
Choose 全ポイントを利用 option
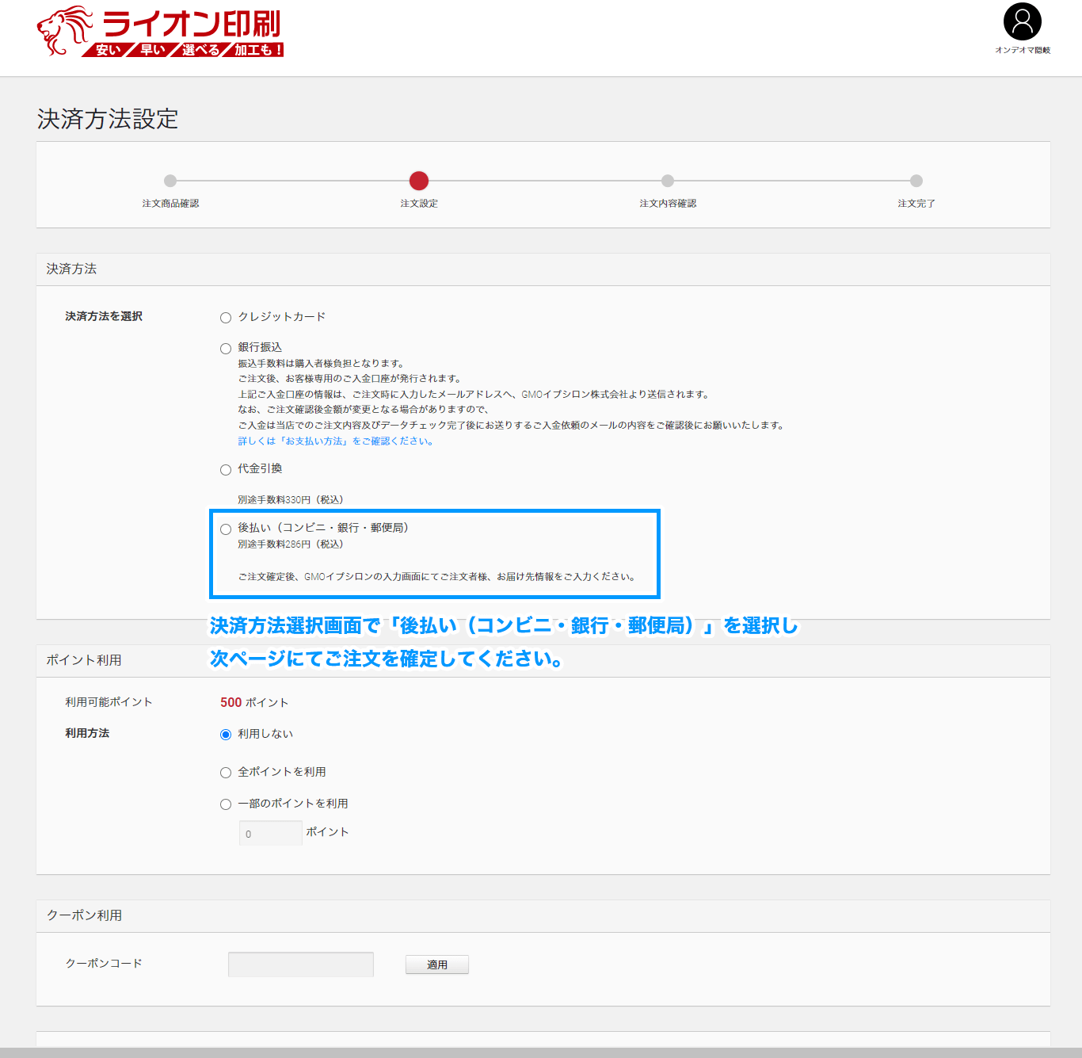(x=226, y=773)
